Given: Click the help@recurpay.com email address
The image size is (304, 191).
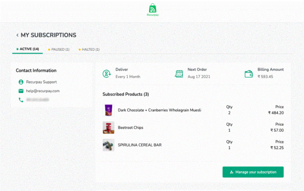Looking at the screenshot, I should (x=43, y=91).
